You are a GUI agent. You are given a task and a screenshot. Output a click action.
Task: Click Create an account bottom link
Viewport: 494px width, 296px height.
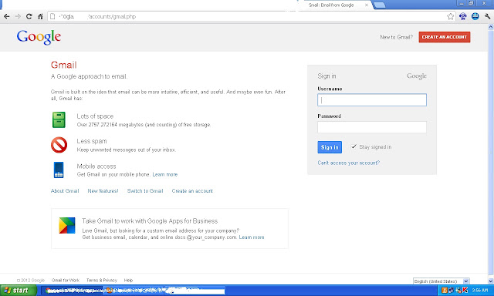pyautogui.click(x=192, y=191)
